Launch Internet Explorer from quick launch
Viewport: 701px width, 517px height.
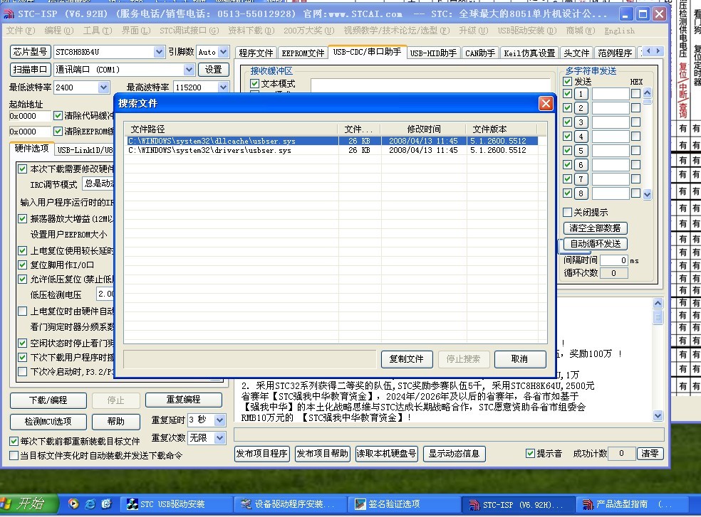[x=90, y=503]
